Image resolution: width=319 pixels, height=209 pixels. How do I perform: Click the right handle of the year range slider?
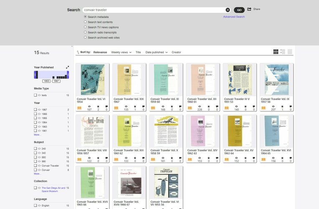click(68, 75)
